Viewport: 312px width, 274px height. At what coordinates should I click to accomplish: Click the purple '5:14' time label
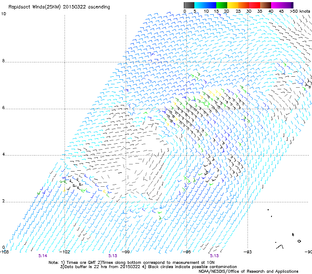pyautogui.click(x=43, y=256)
